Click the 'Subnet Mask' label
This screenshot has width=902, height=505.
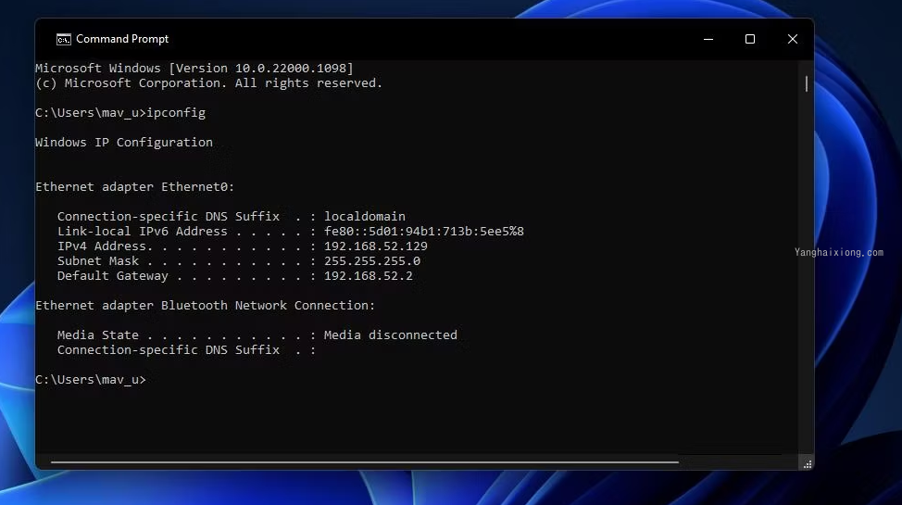(x=98, y=261)
